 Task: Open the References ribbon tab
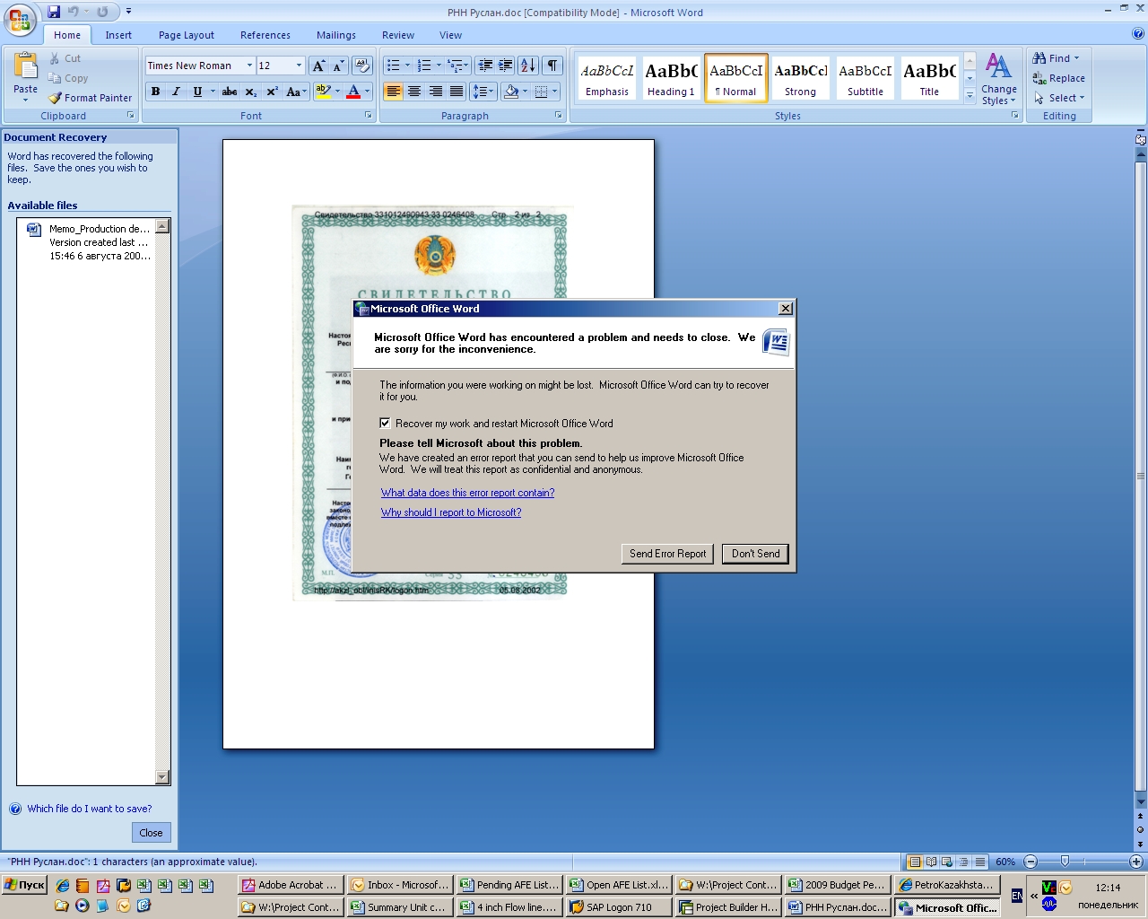(x=265, y=35)
